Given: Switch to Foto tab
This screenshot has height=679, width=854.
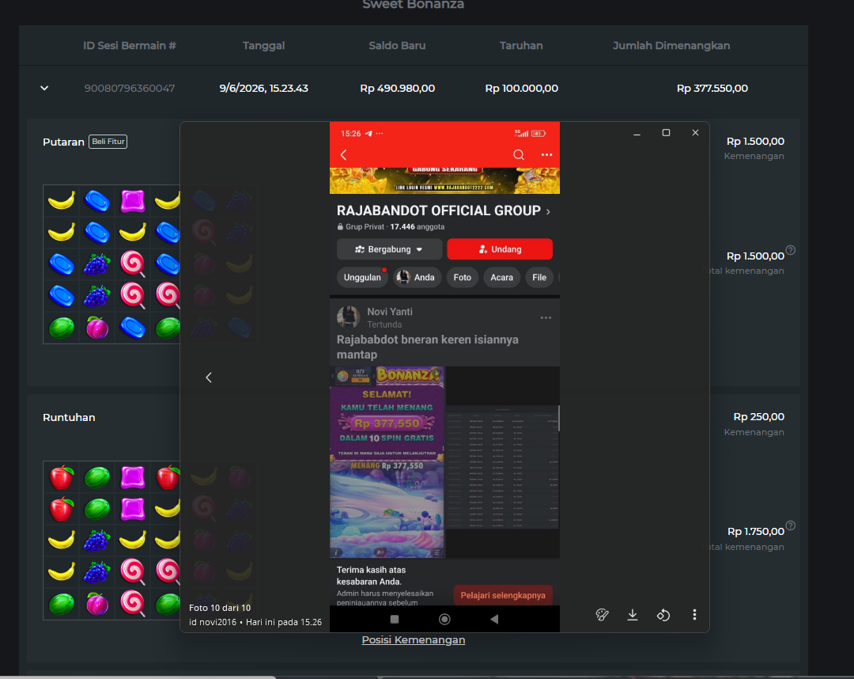Looking at the screenshot, I should pos(463,277).
